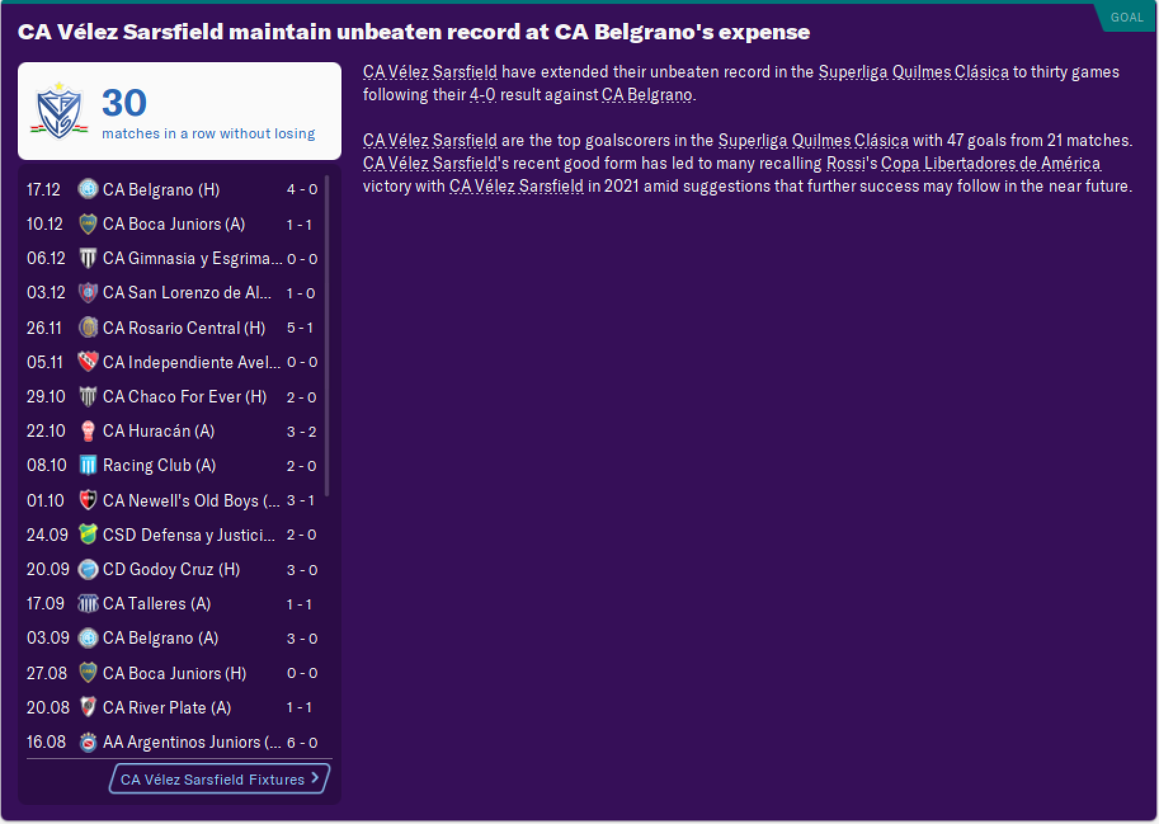The image size is (1159, 824).
Task: Select CA Boca Juniors (H) 0 - 0 row
Action: (x=173, y=673)
